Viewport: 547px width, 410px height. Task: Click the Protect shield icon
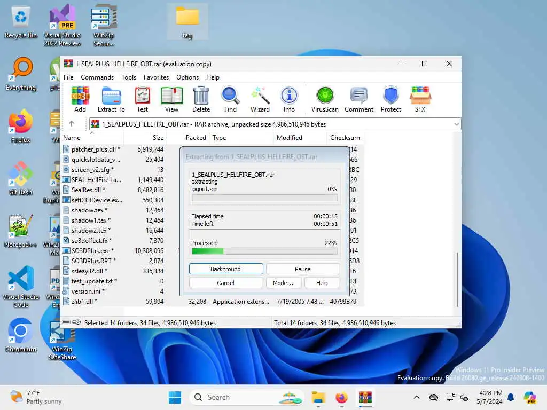[x=391, y=99]
